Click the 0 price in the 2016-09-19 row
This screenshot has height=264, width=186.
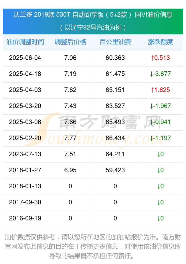(70, 218)
